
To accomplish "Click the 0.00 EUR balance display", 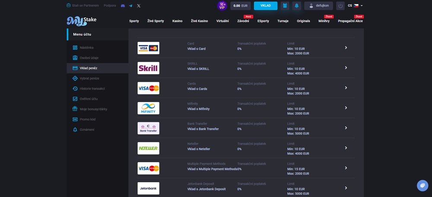I will [x=241, y=6].
